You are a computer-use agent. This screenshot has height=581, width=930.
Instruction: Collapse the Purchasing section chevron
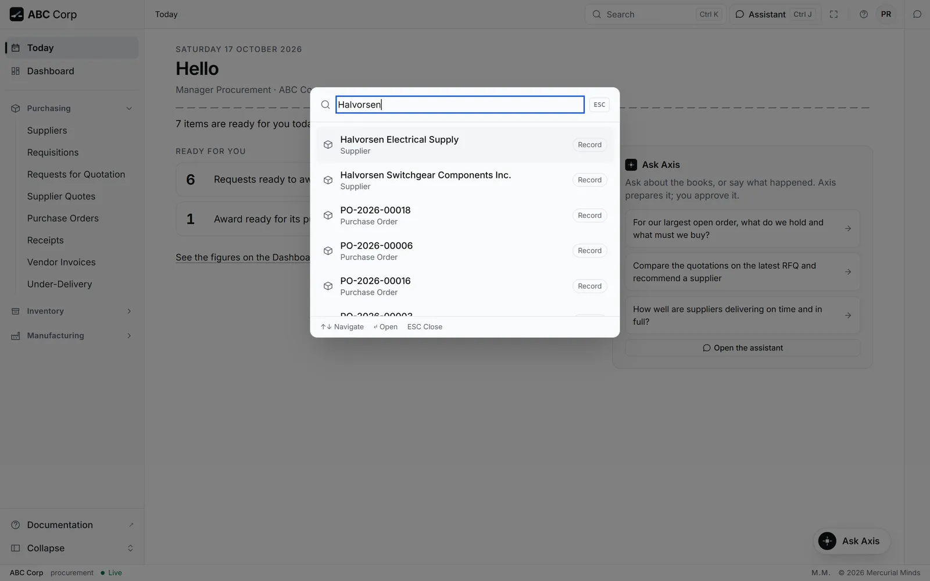coord(129,109)
